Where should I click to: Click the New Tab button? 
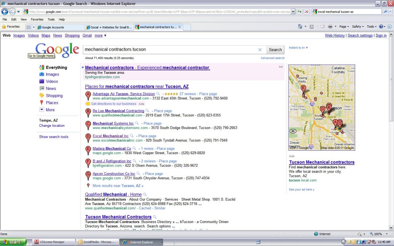tap(187, 27)
